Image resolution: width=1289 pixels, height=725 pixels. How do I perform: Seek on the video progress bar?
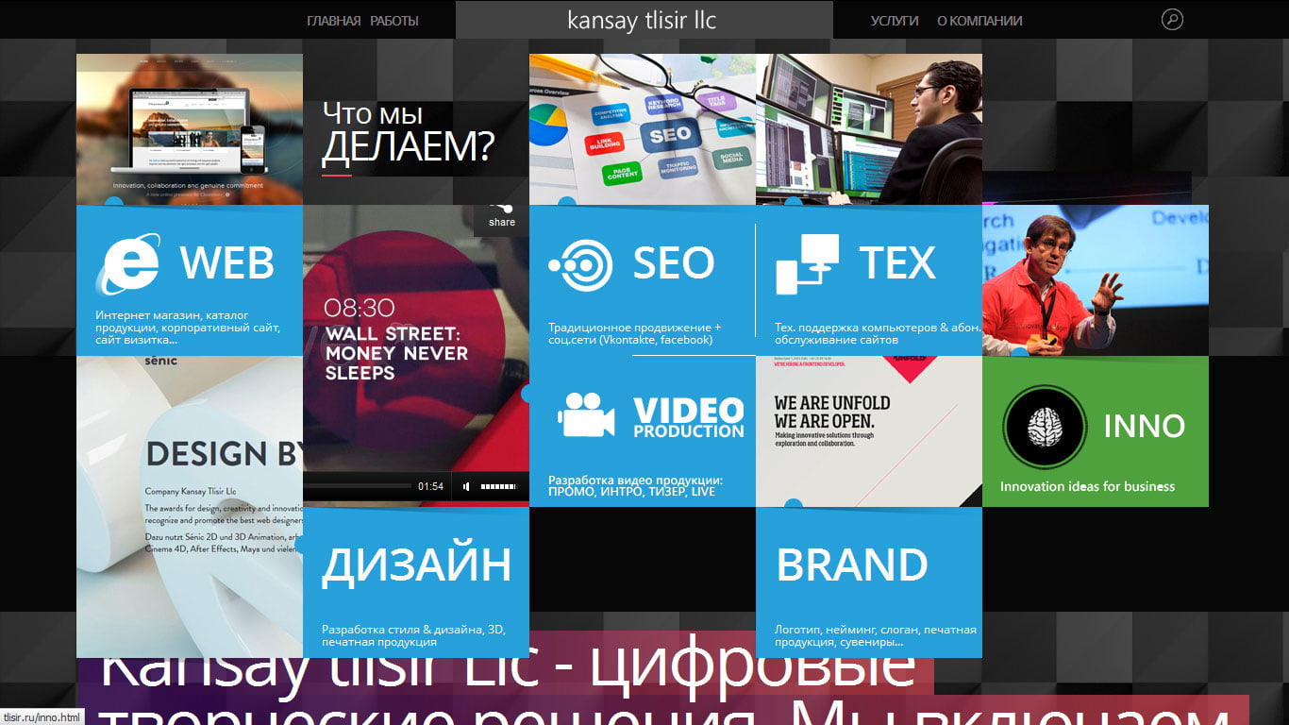(359, 486)
